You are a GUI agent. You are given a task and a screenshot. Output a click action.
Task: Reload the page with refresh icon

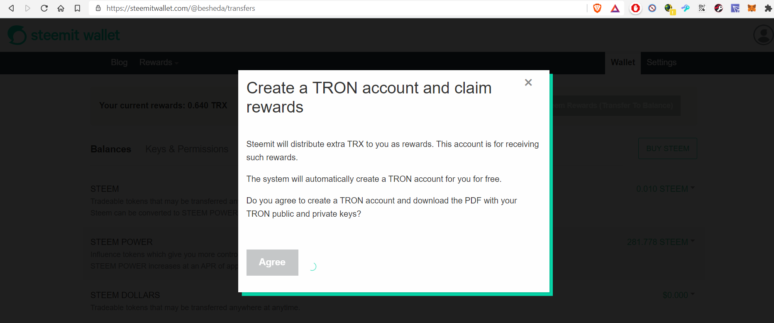[44, 8]
